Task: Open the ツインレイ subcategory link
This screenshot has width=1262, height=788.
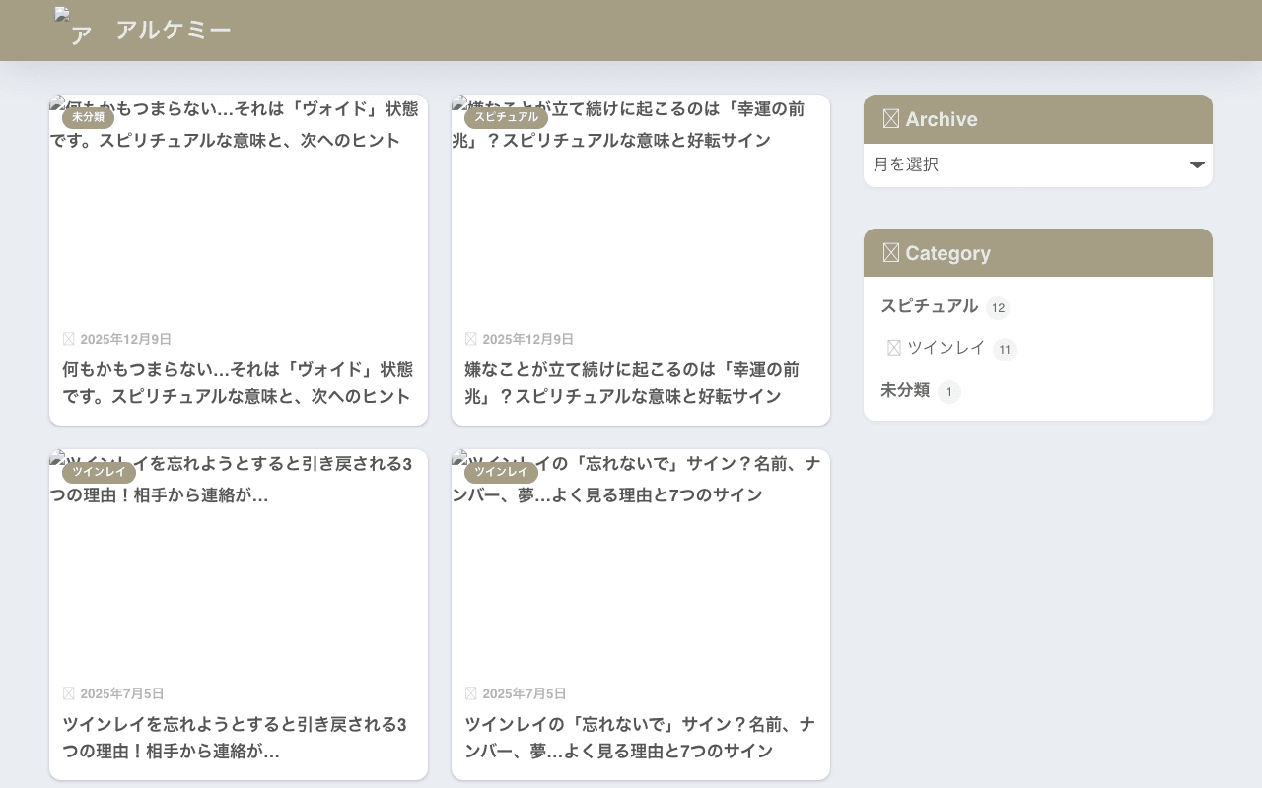Action: pos(946,348)
